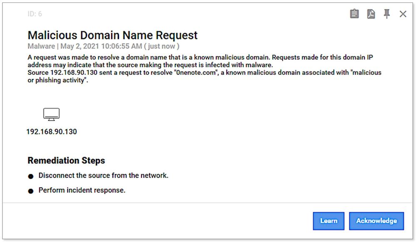Select the monitor icon for host 192.168.90.130
The image size is (416, 242).
point(52,114)
